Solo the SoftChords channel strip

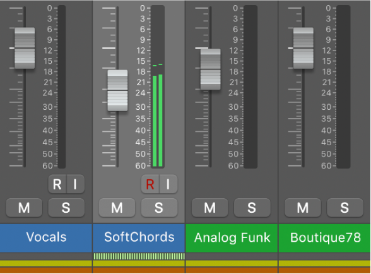pyautogui.click(x=159, y=208)
